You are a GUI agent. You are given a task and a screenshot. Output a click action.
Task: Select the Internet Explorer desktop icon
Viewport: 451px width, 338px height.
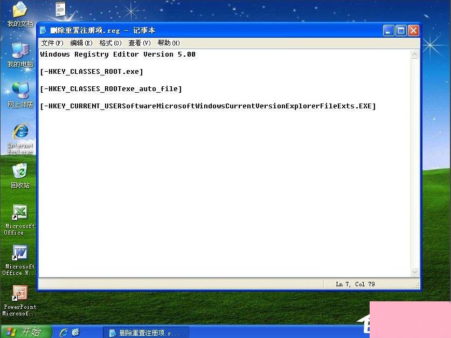pyautogui.click(x=20, y=139)
